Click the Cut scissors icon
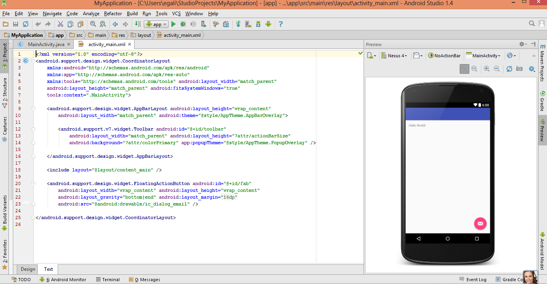The width and height of the screenshot is (547, 284). click(60, 24)
